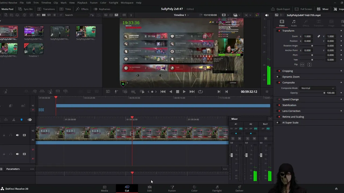The width and height of the screenshot is (344, 193).
Task: Expand the Speed Change section
Action: coord(290,99)
